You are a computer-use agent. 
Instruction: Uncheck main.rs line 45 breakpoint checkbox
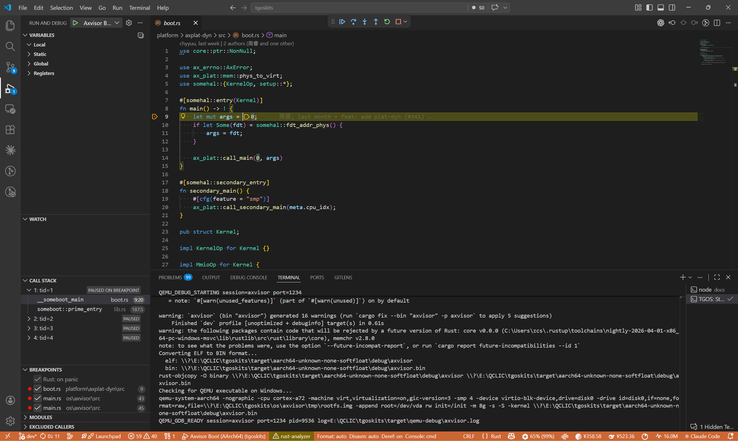click(x=37, y=408)
